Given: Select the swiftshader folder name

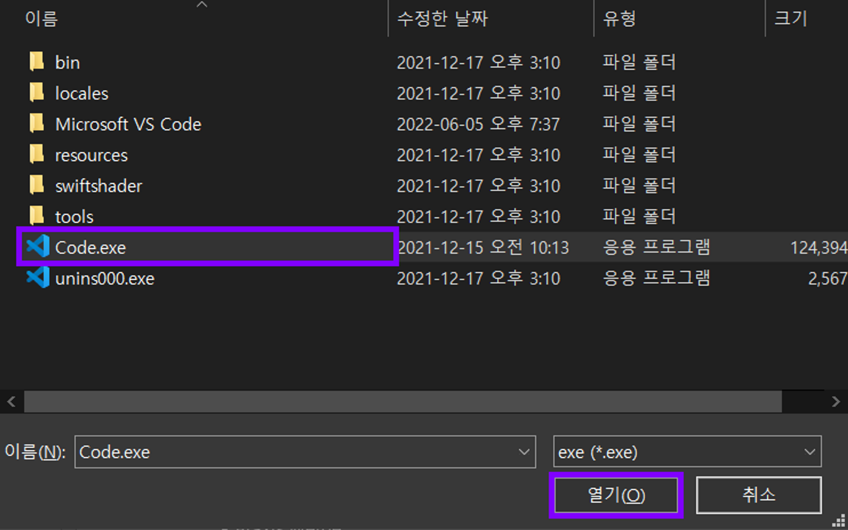Looking at the screenshot, I should click(98, 186).
